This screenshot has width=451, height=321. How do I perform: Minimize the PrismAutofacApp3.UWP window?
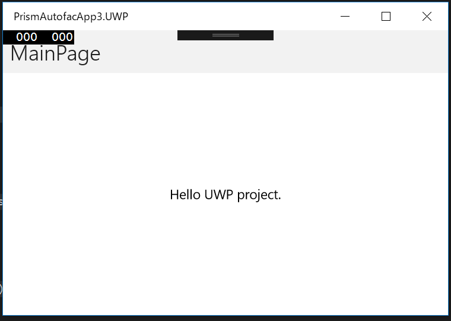click(x=345, y=17)
